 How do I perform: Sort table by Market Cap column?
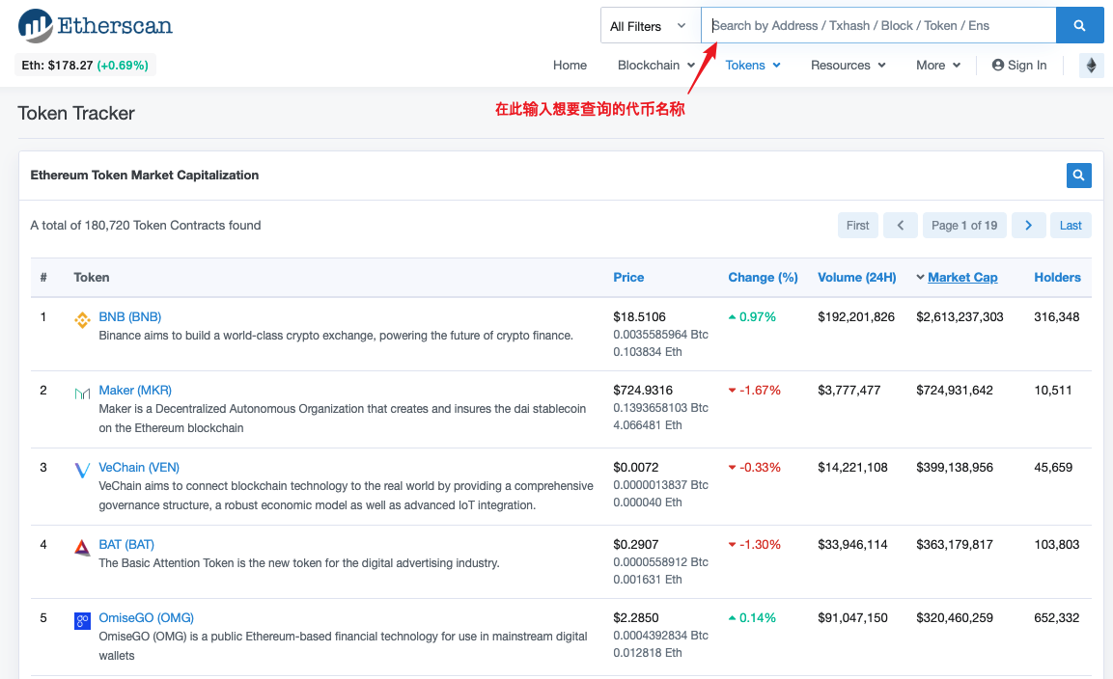coord(961,278)
